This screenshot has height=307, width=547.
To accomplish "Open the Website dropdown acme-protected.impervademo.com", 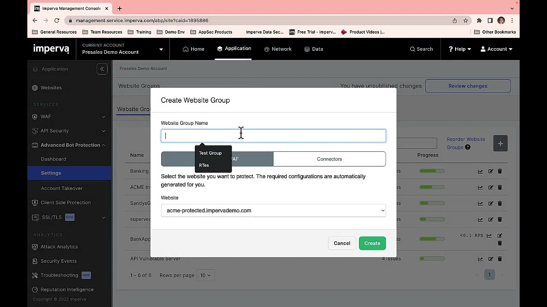I will click(273, 210).
